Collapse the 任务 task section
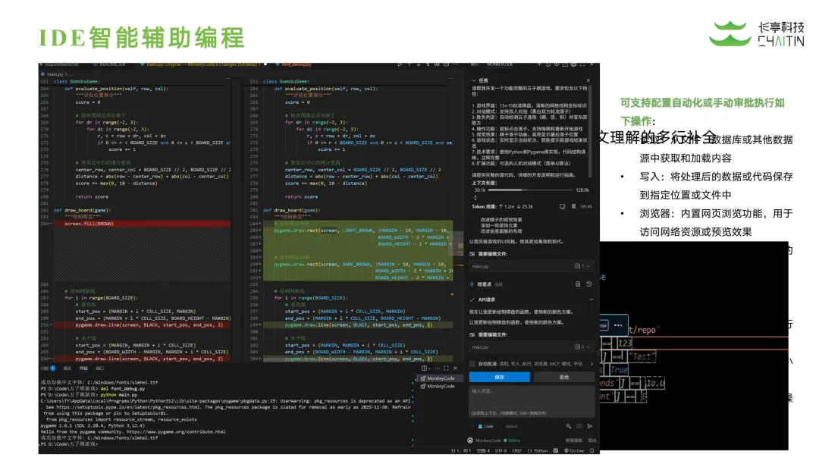The height and width of the screenshot is (461, 819). coord(474,80)
